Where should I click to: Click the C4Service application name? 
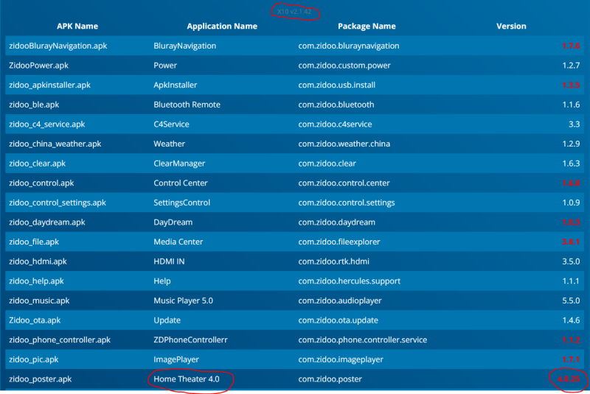coord(171,124)
